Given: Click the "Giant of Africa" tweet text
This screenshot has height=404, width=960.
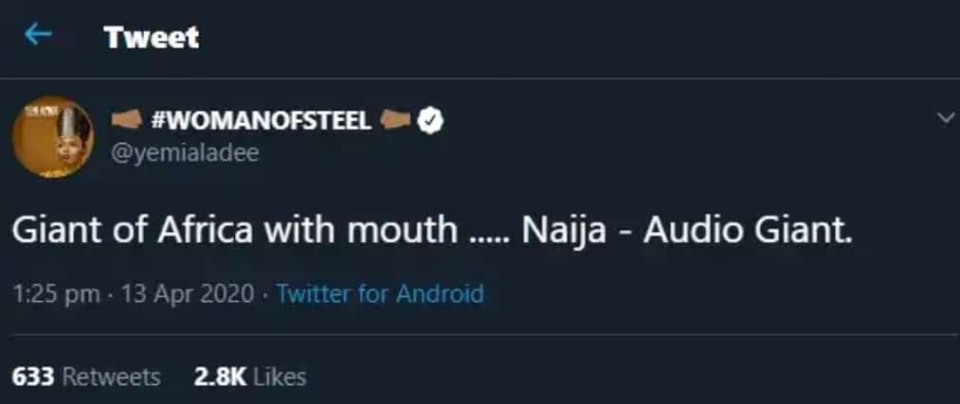Looking at the screenshot, I should point(114,232).
